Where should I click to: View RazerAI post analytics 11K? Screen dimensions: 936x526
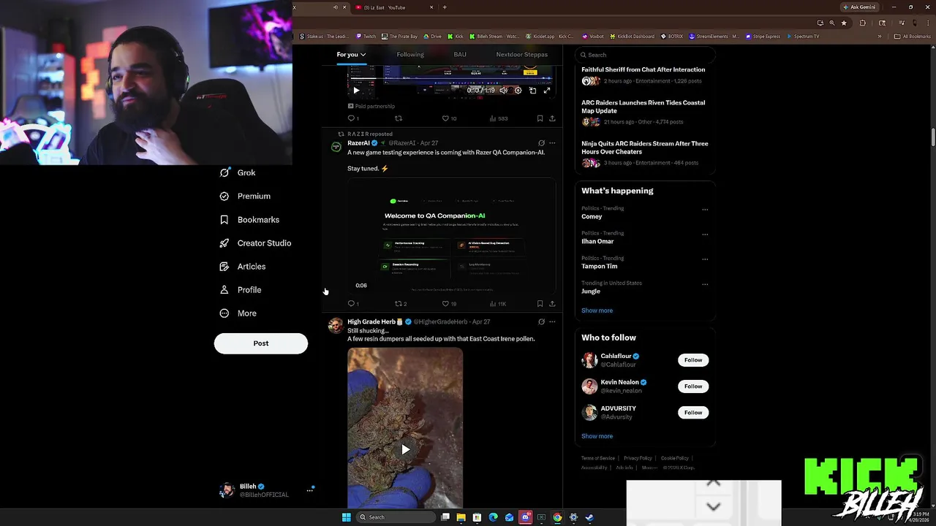point(498,304)
